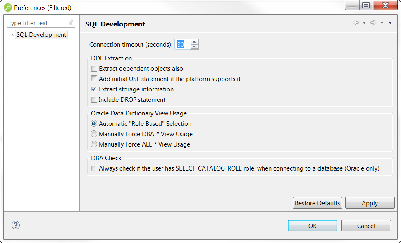Click the Preferences window title icon
This screenshot has width=401, height=243.
coord(8,7)
